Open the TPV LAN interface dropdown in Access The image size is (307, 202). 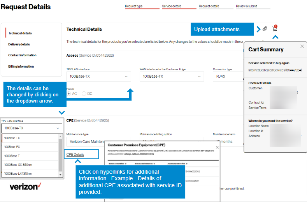click(x=99, y=77)
